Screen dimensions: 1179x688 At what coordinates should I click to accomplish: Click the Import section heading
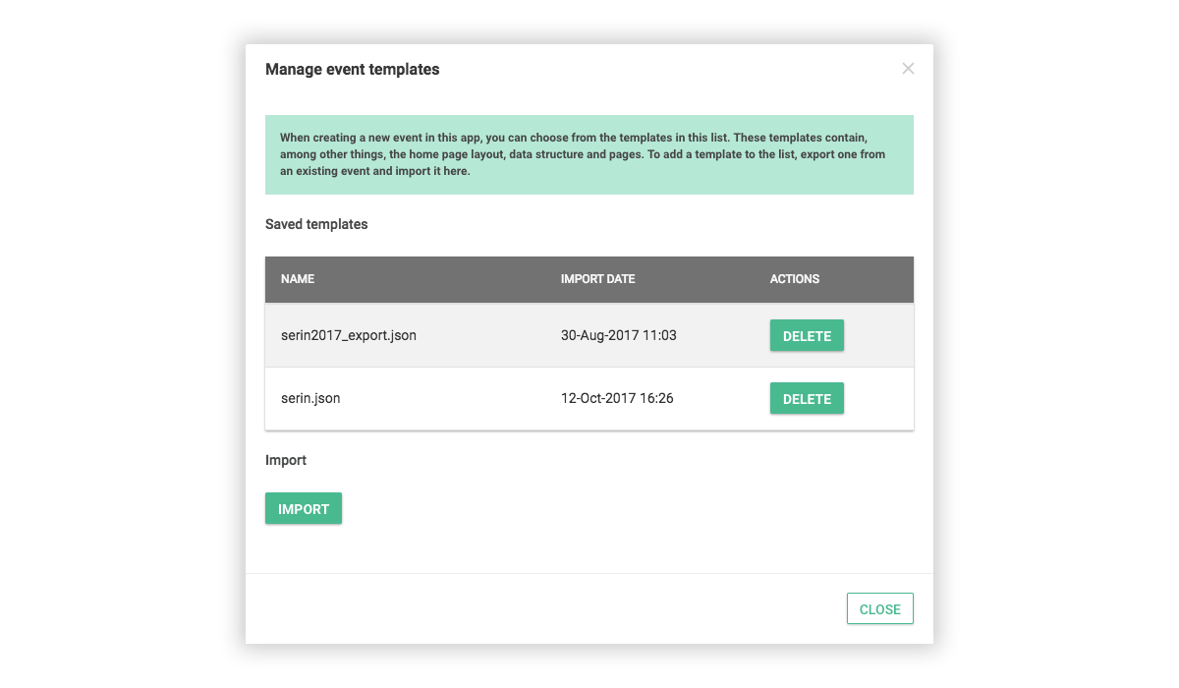(x=286, y=460)
